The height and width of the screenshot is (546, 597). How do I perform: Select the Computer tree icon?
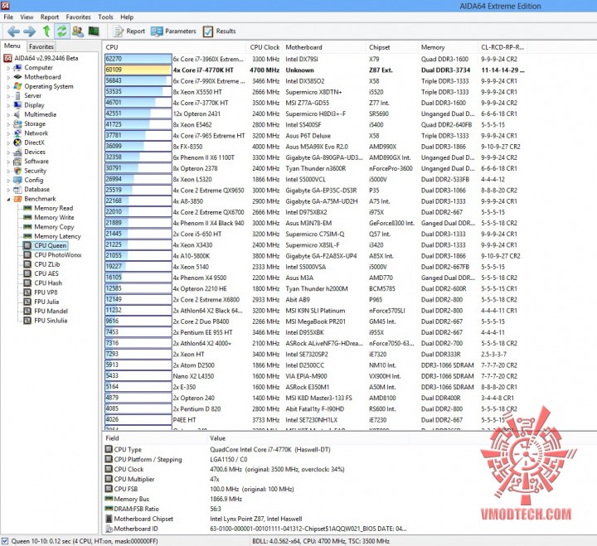[x=17, y=68]
